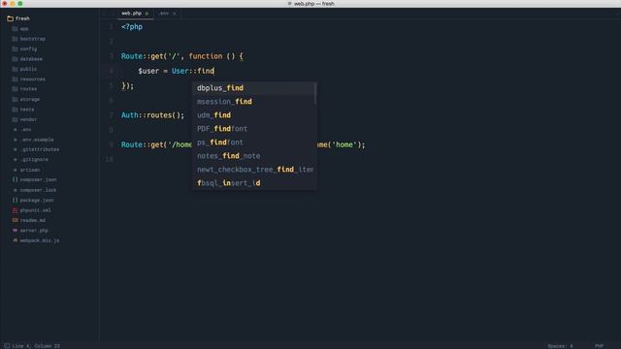Choose msession_find autocomplete suggestion
The image size is (621, 349).
(x=253, y=102)
